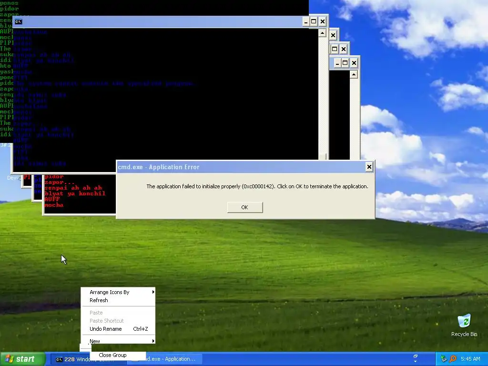Close the narrow command window behind the front one
488x366 pixels.
click(x=354, y=63)
